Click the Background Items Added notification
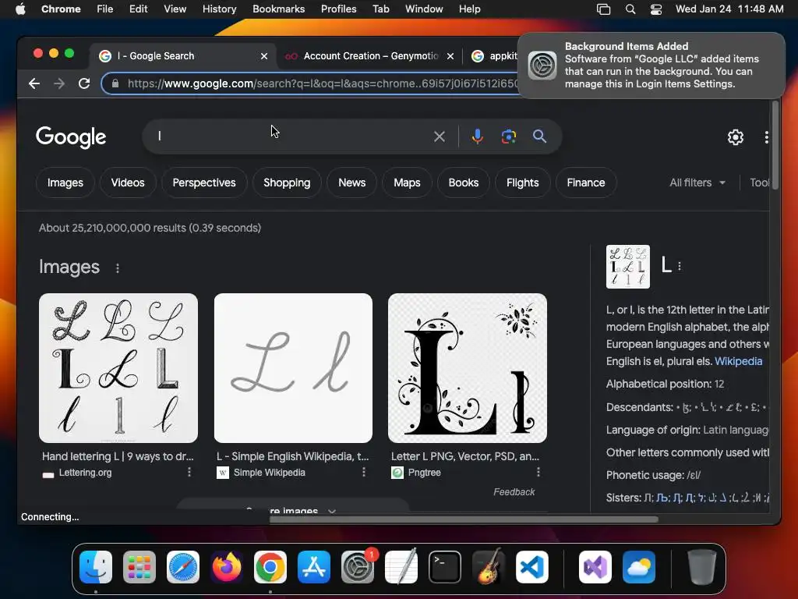The height and width of the screenshot is (599, 798). pyautogui.click(x=651, y=66)
